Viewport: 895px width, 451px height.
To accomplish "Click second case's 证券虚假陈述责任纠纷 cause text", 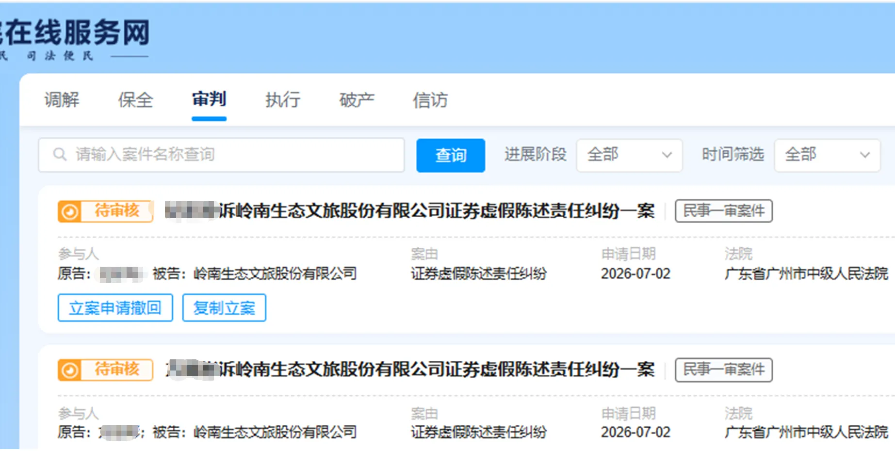I will pos(479,432).
